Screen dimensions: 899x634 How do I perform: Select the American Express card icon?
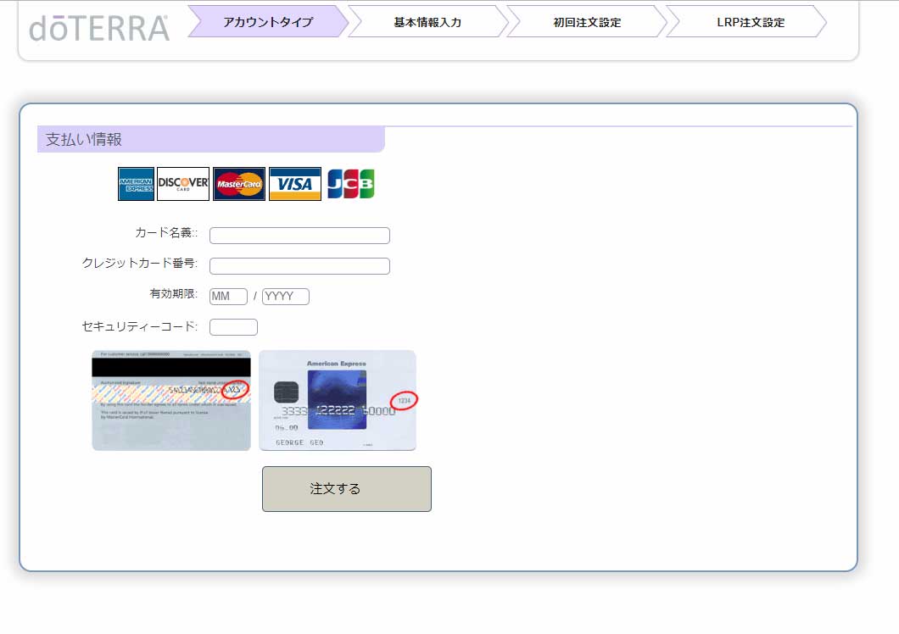135,183
